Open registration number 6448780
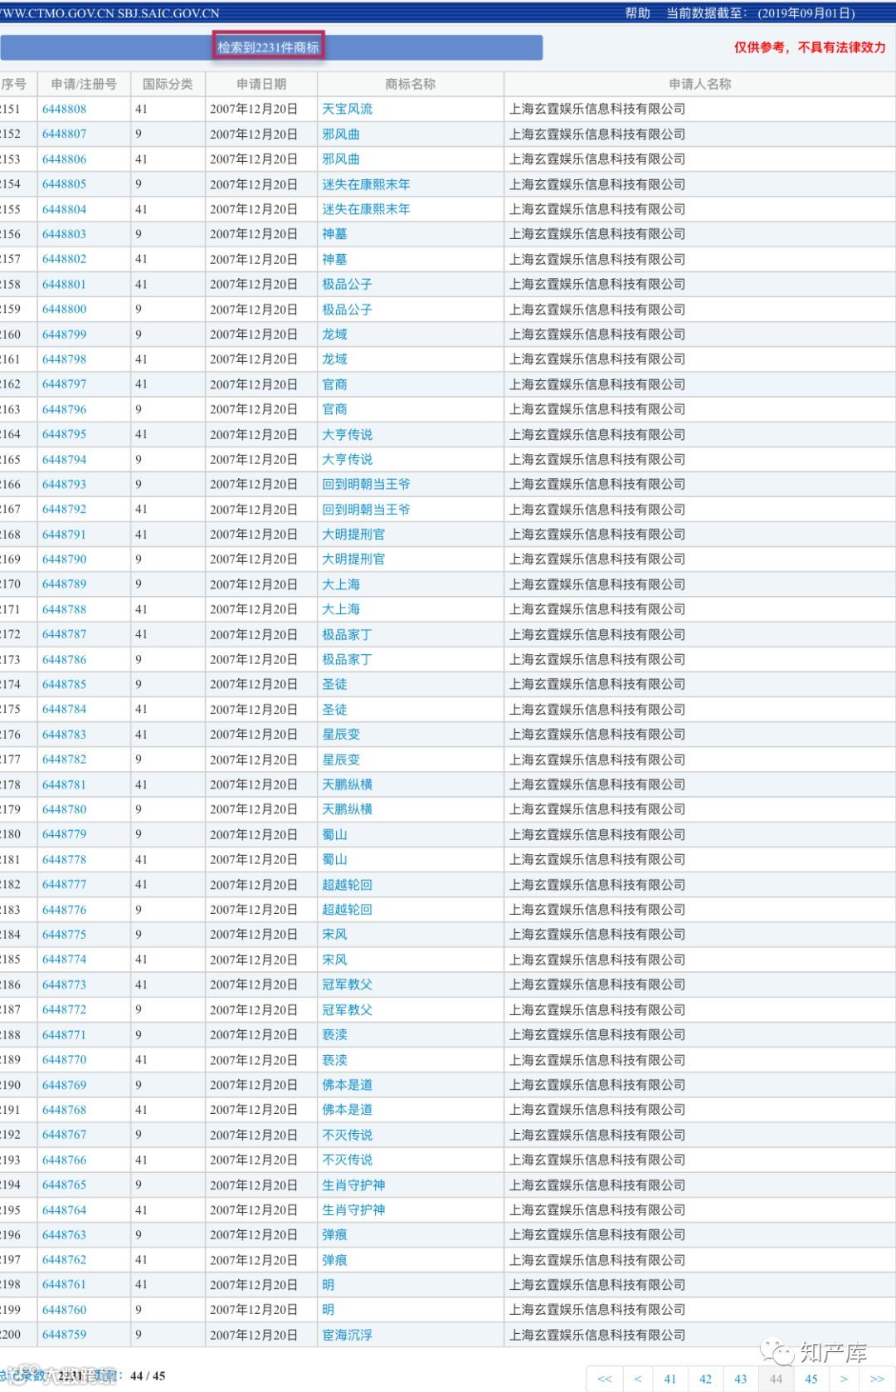The image size is (896, 1392). (64, 809)
